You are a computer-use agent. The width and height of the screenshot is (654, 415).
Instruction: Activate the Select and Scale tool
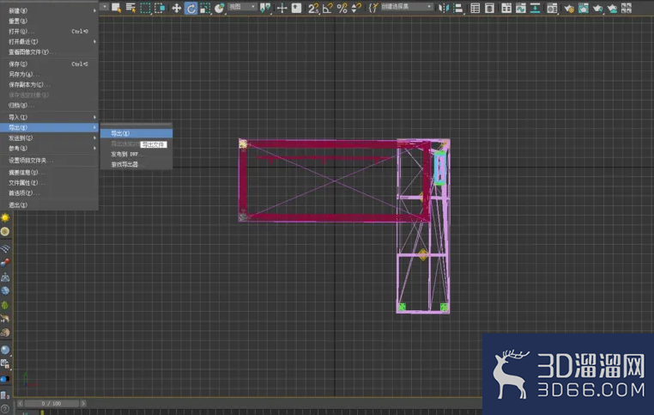tap(205, 8)
